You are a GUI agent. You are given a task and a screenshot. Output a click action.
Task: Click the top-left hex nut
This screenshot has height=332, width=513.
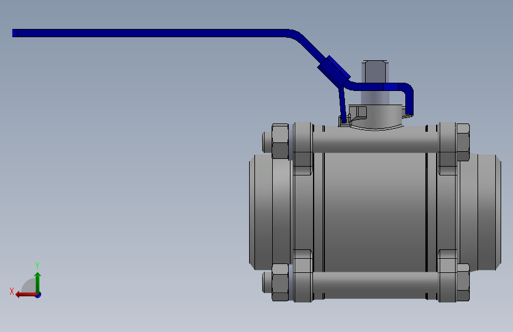[280, 141]
